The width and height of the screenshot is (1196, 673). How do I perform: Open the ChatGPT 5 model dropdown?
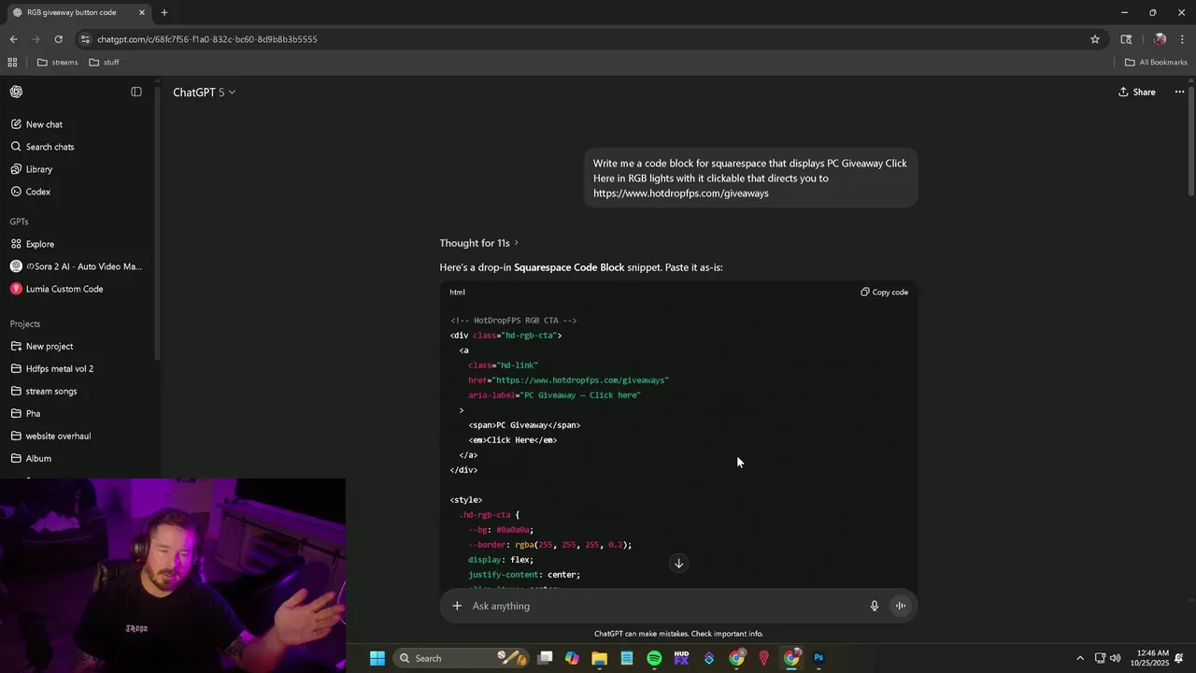coord(204,93)
